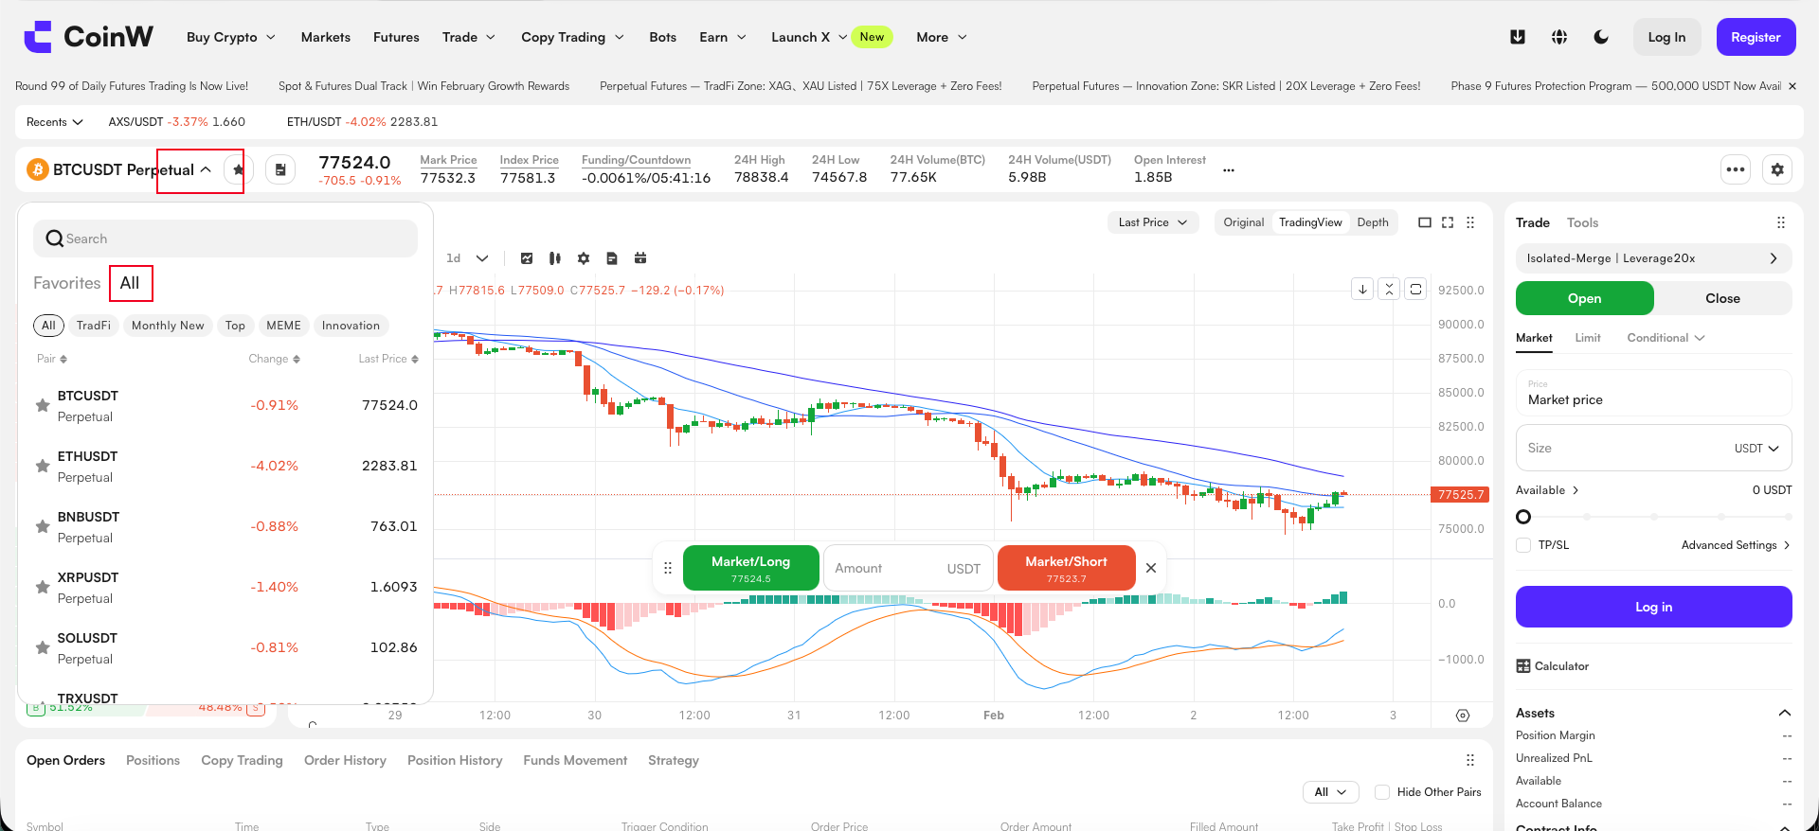Open the language globe icon
The width and height of the screenshot is (1819, 831).
click(x=1559, y=37)
